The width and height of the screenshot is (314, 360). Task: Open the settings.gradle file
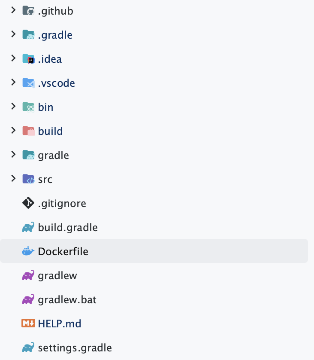tap(75, 347)
